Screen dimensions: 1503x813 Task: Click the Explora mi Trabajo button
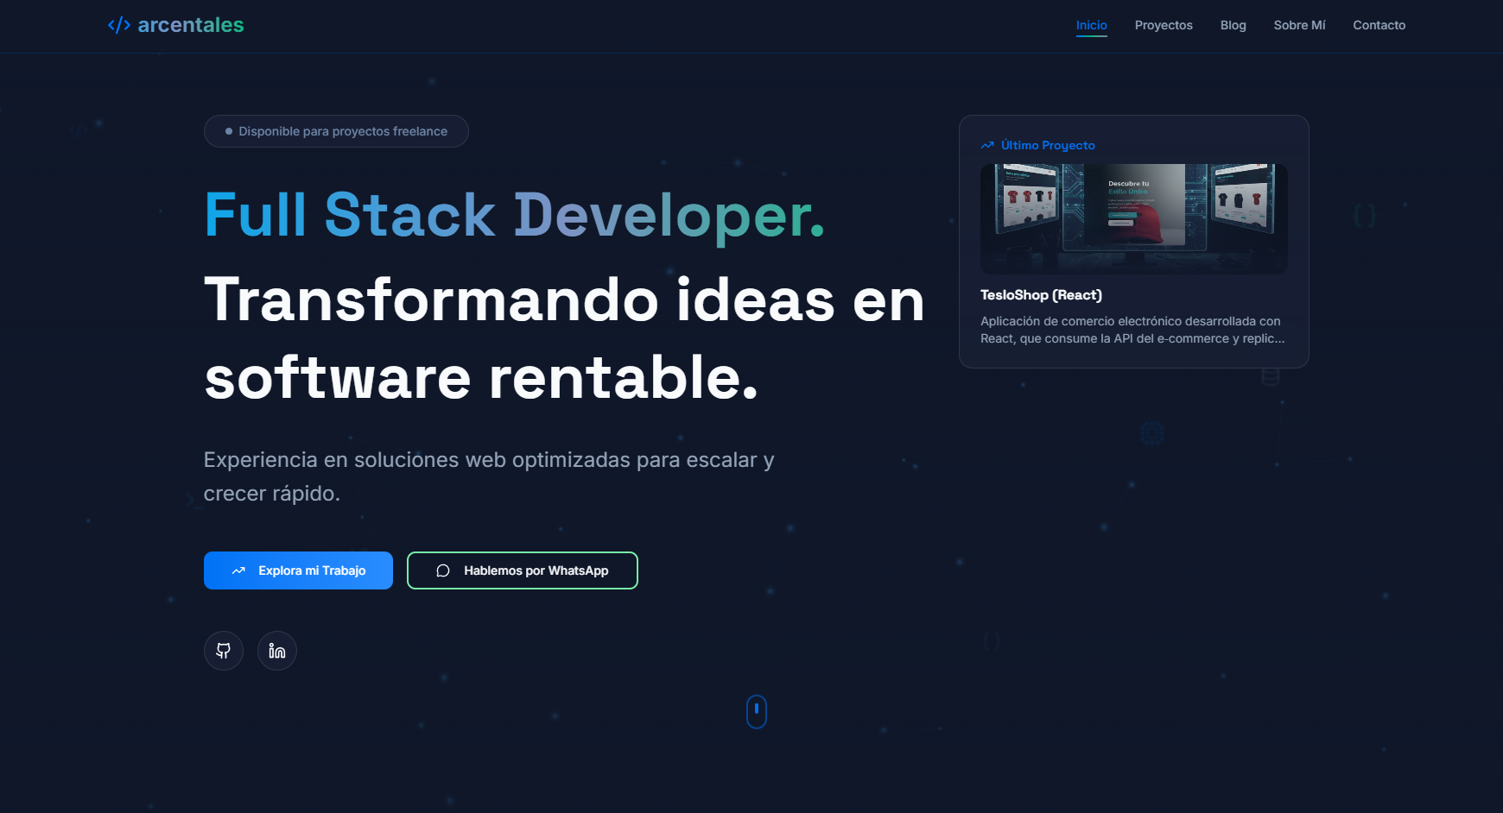[x=298, y=570]
